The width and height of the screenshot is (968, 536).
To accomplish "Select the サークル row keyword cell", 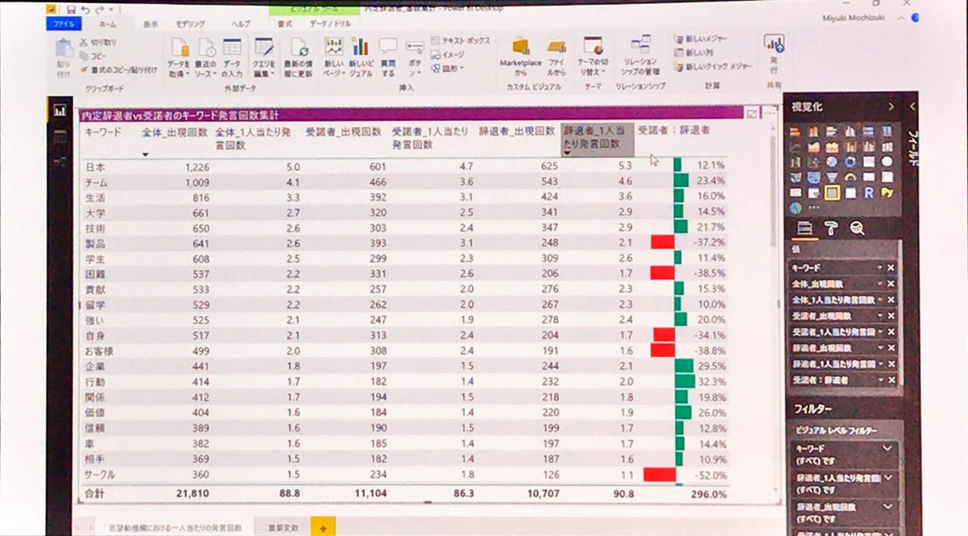I will click(100, 475).
